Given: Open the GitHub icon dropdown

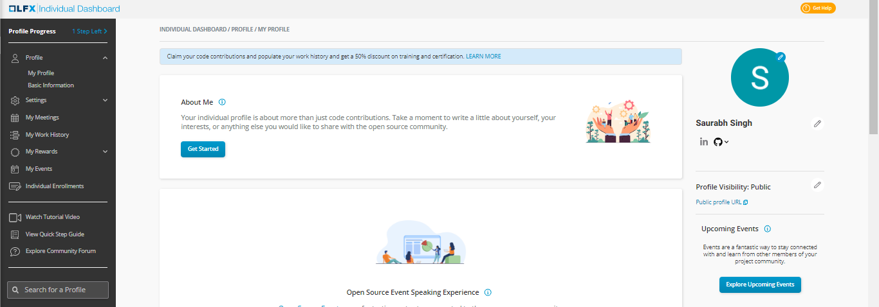Looking at the screenshot, I should [x=721, y=142].
